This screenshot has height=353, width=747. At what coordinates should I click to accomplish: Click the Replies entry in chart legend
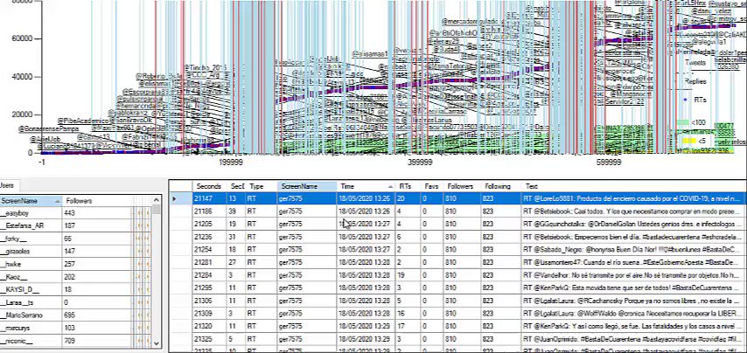tap(695, 81)
